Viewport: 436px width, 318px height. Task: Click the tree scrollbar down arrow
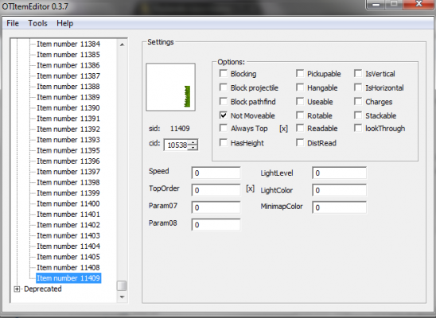pos(122,297)
